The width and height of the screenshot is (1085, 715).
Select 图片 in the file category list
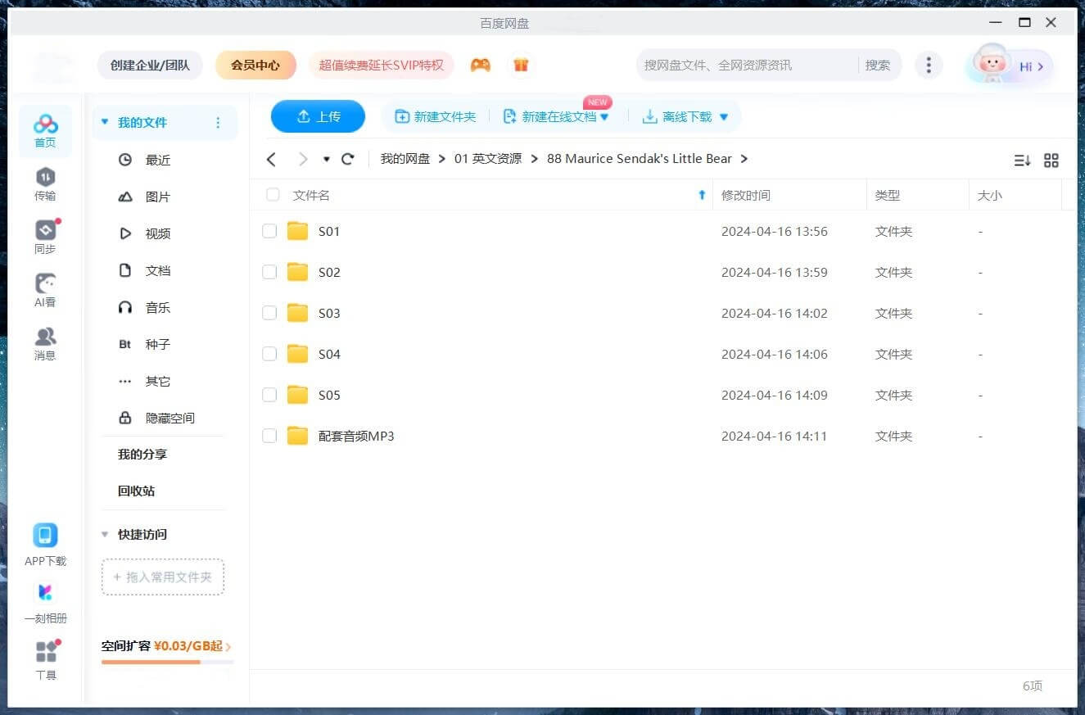coord(157,197)
